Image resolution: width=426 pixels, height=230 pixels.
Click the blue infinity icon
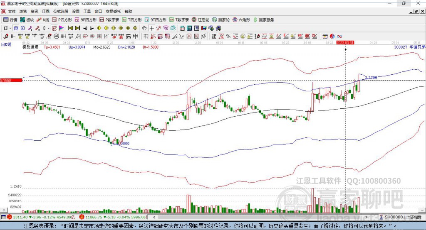click(339, 36)
